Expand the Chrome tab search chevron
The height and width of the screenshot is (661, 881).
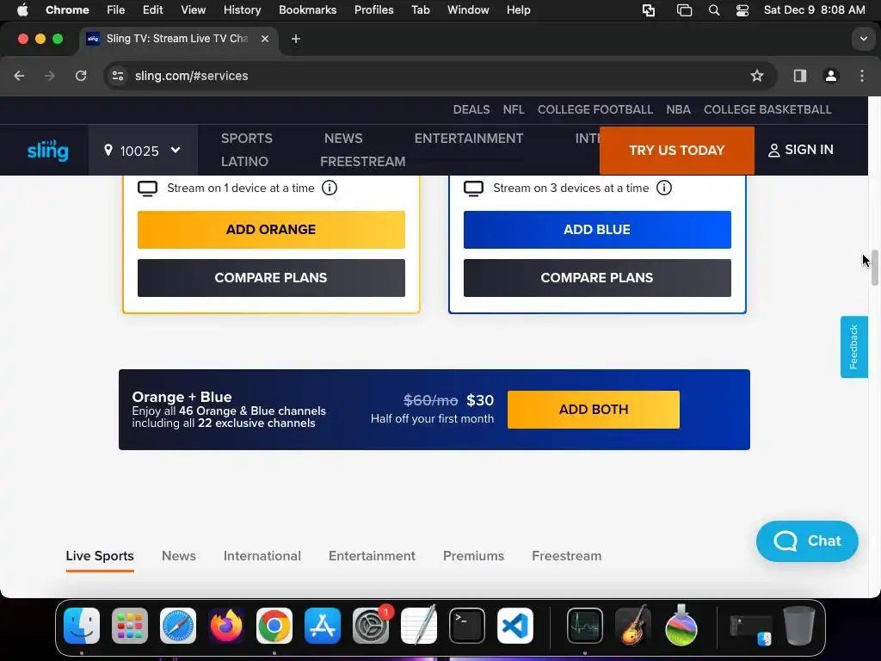[864, 39]
